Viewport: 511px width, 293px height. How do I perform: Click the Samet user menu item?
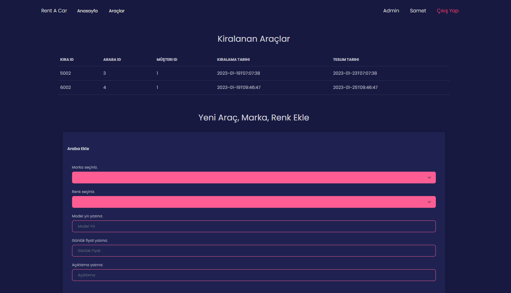pyautogui.click(x=418, y=10)
